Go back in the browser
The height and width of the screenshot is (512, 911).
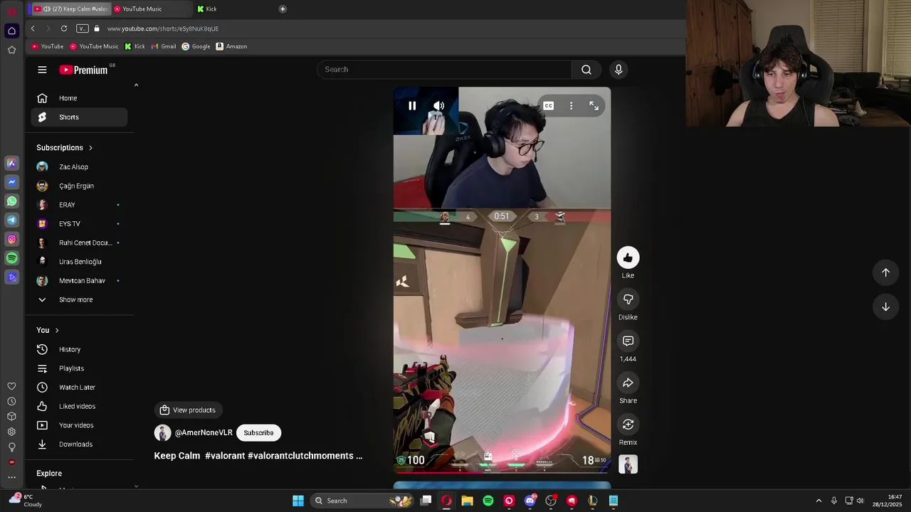pyautogui.click(x=33, y=28)
